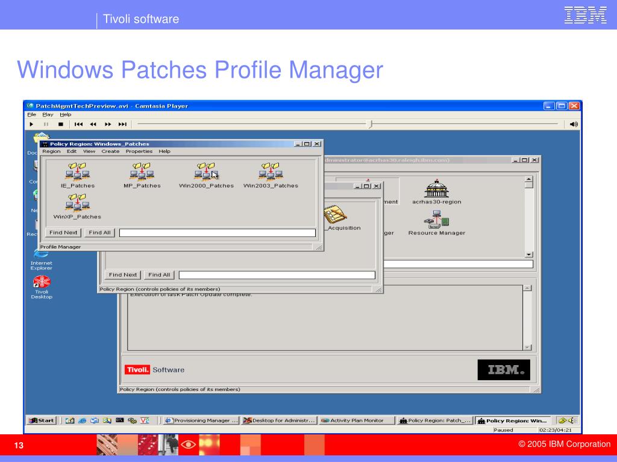Skip to the end of the video
This screenshot has height=462, width=617.
[x=122, y=124]
